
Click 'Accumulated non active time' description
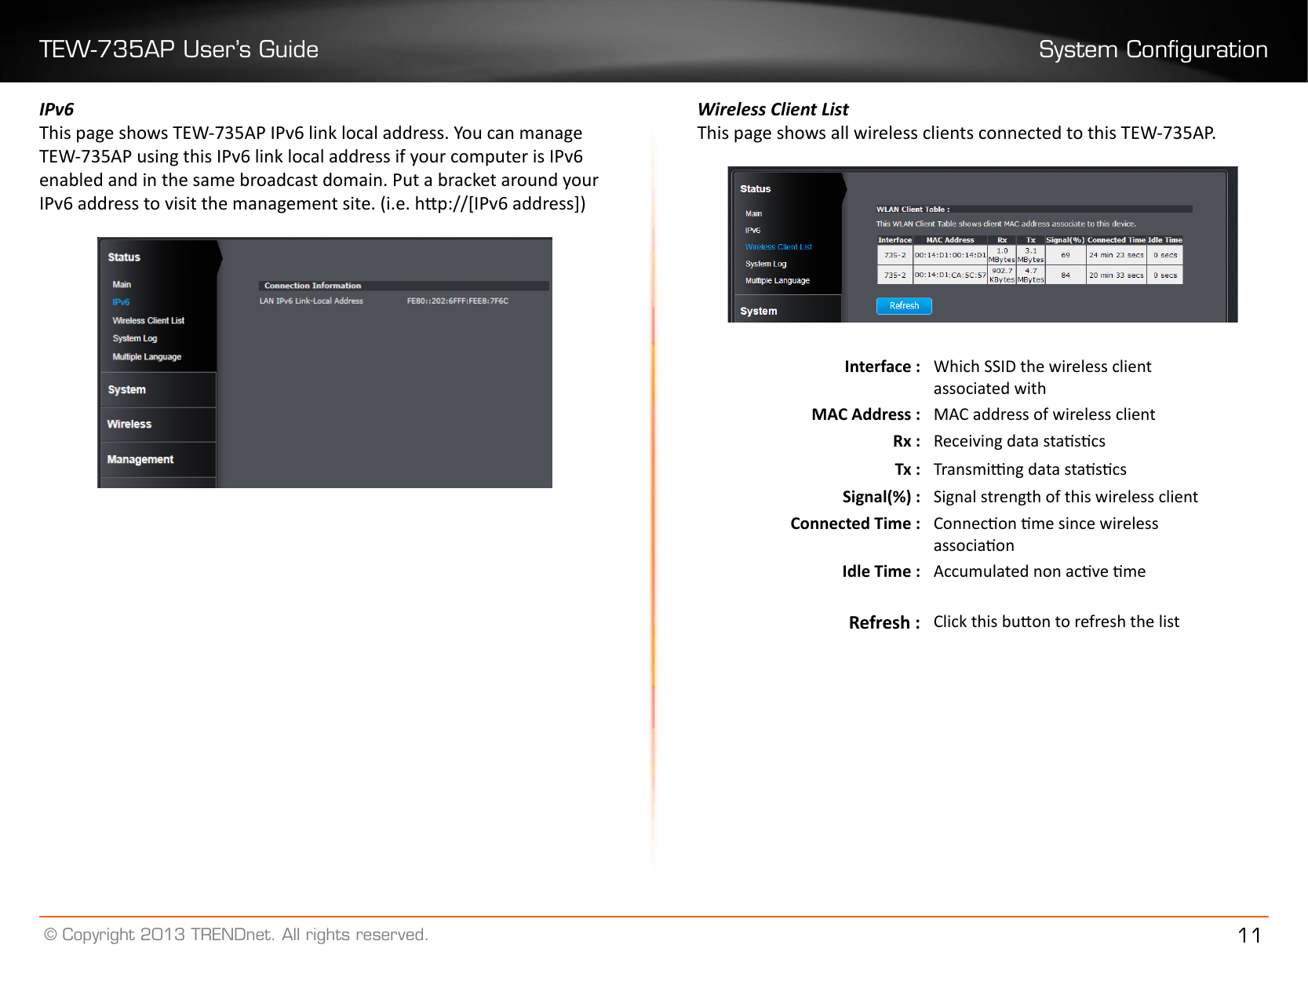tap(1040, 571)
